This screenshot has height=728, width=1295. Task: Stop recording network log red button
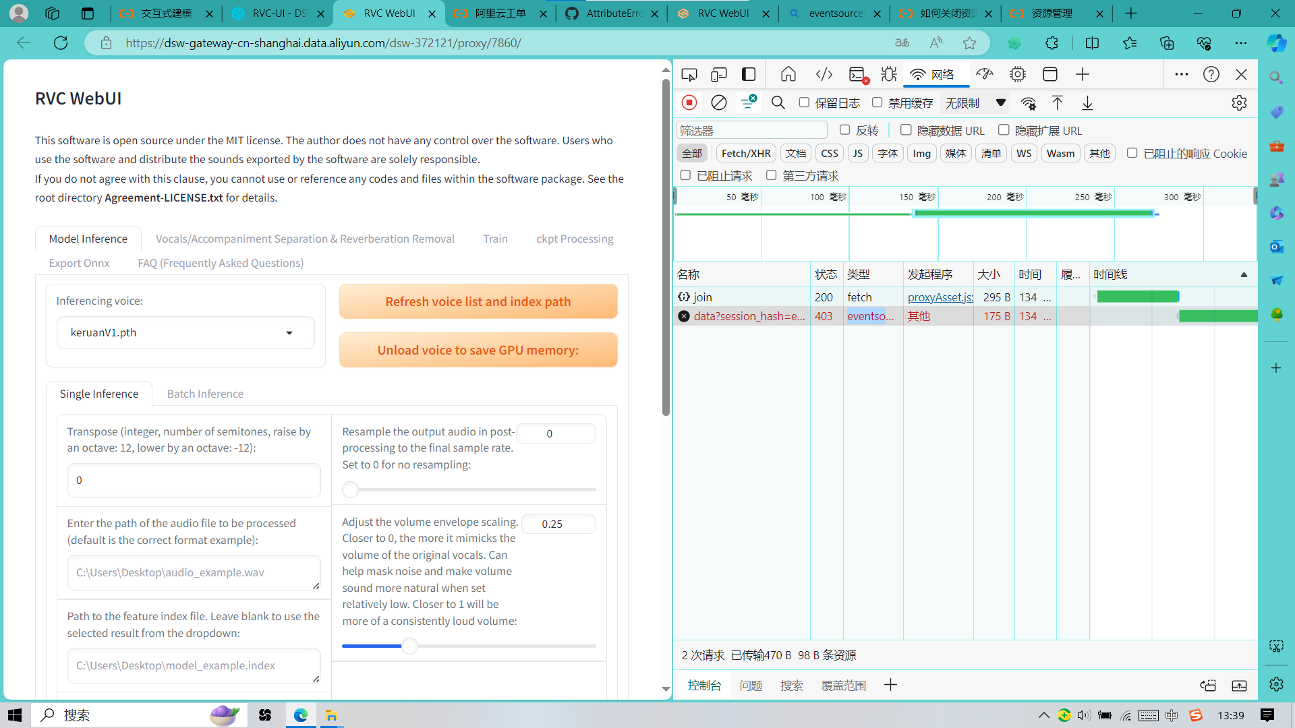(689, 102)
